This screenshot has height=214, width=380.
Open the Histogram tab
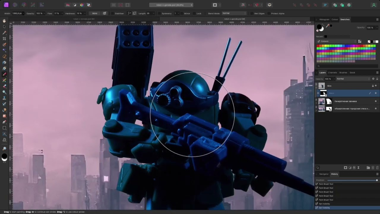(324, 19)
